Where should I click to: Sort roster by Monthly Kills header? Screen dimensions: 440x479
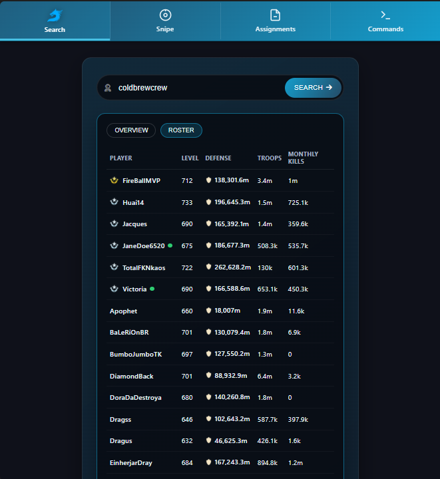coord(303,158)
